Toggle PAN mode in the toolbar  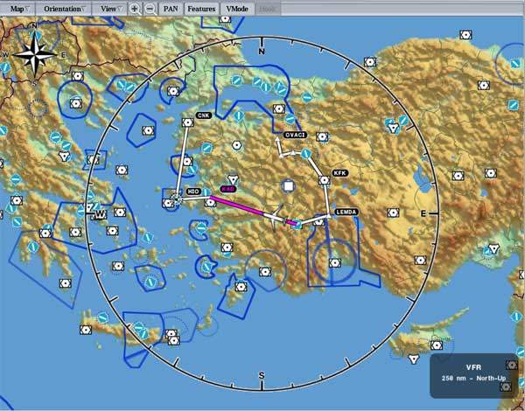(x=170, y=8)
